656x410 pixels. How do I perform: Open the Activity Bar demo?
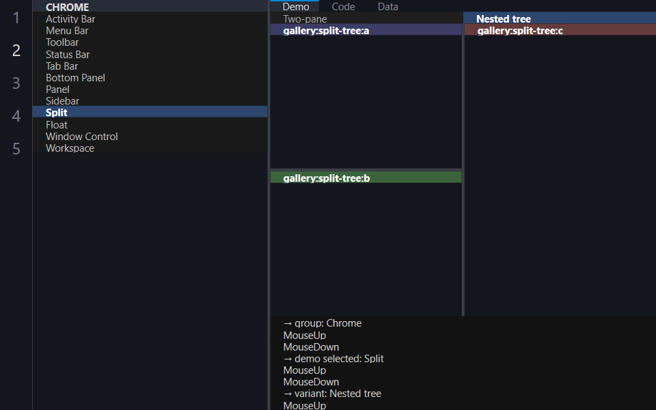150,19
